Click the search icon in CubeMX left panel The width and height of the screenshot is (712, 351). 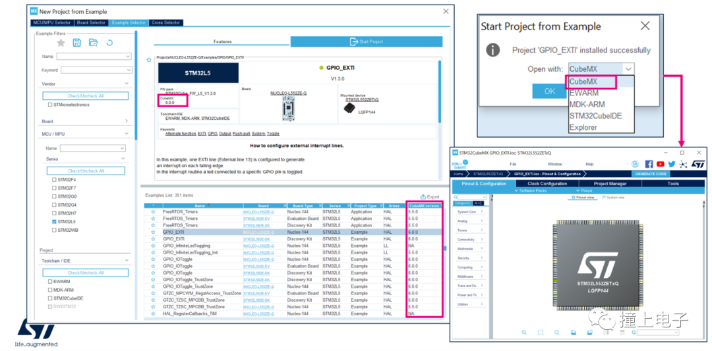(x=456, y=198)
